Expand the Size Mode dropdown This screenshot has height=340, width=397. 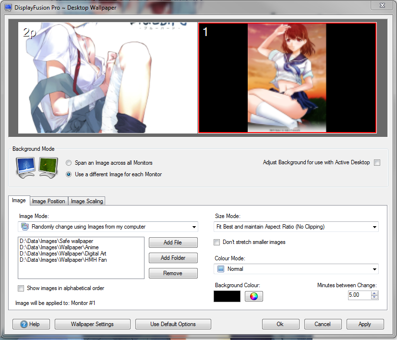(x=296, y=227)
